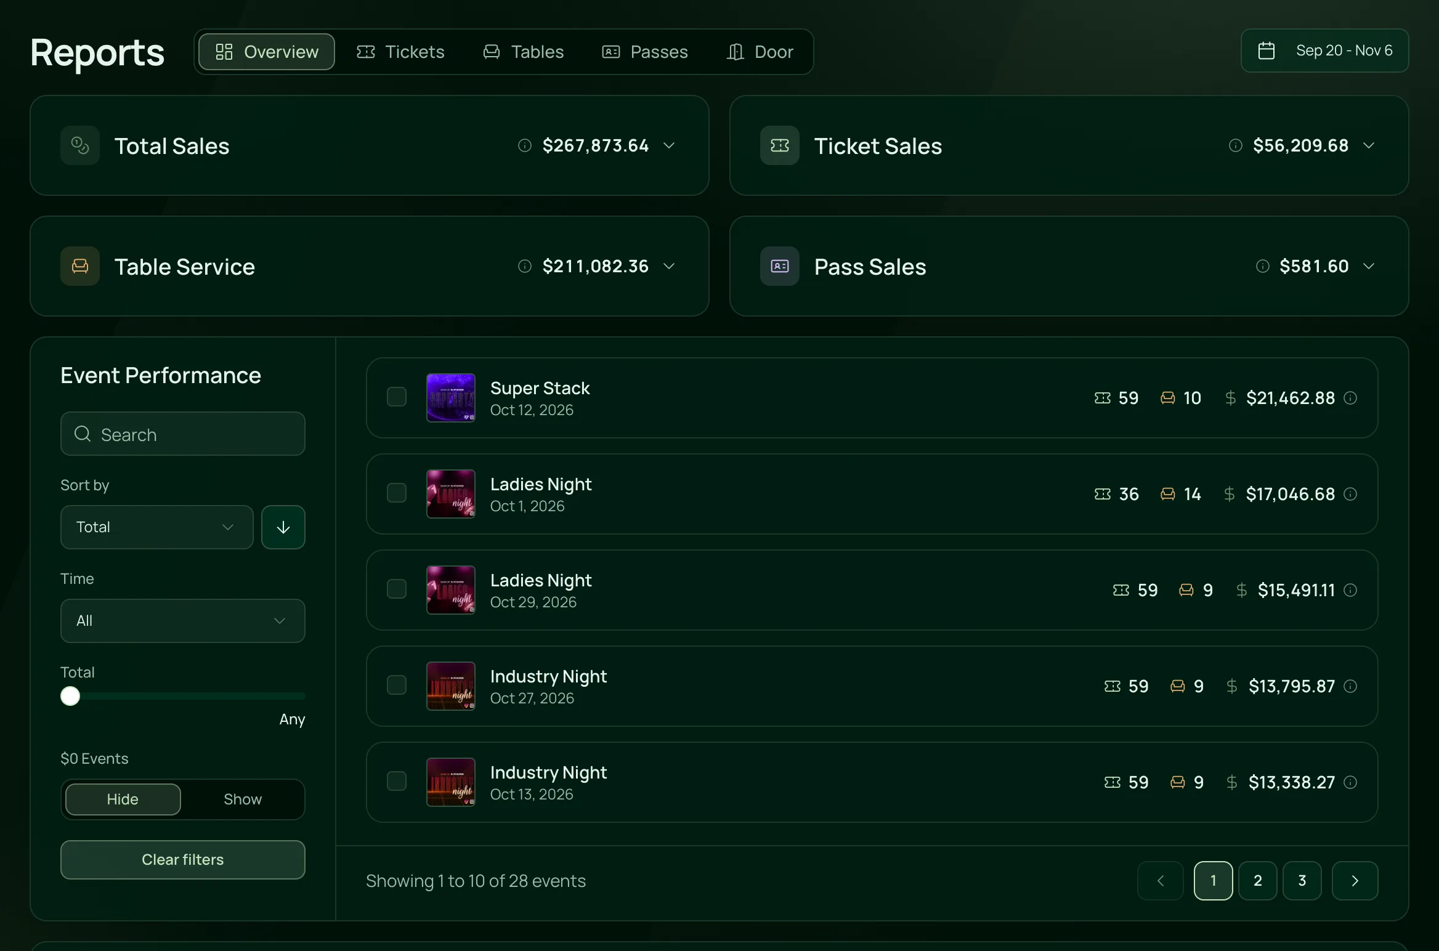Check the Industry Night Oct 13 checkbox
Screen dimensions: 1439x951
[397, 781]
